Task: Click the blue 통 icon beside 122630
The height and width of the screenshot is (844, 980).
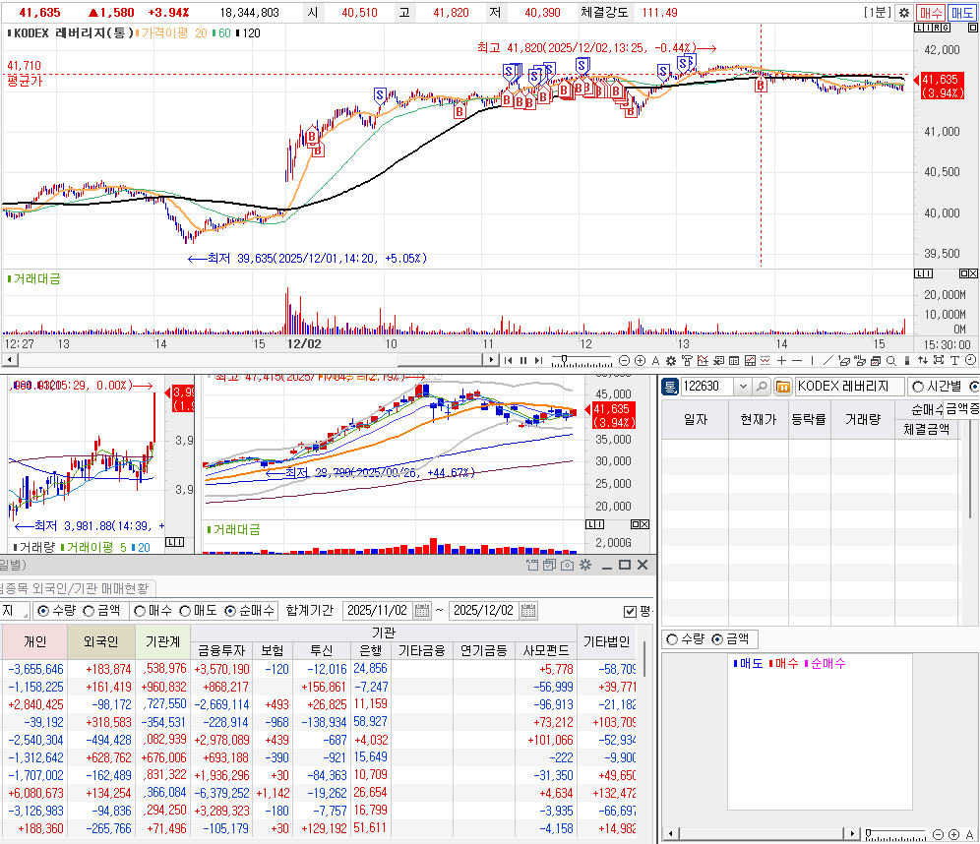Action: click(x=670, y=387)
